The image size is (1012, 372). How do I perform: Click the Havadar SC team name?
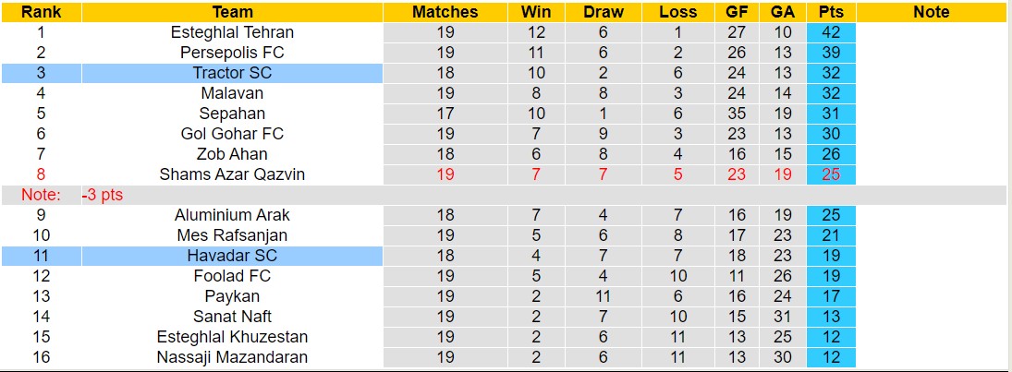(232, 256)
